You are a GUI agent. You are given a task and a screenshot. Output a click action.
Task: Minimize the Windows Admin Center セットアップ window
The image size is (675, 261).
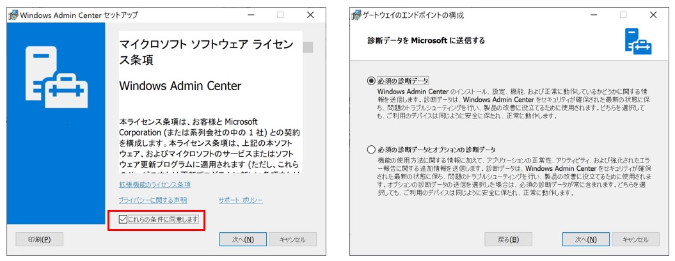pos(250,14)
